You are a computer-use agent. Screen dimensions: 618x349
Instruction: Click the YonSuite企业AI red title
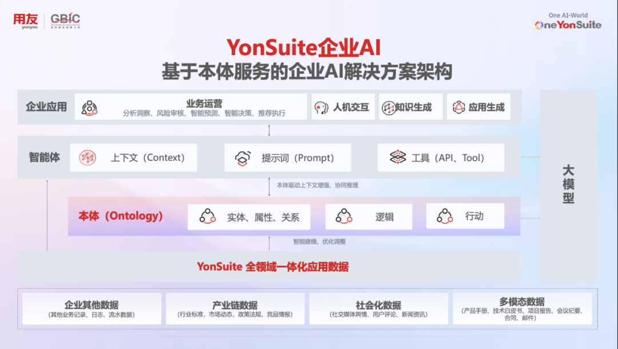(304, 47)
